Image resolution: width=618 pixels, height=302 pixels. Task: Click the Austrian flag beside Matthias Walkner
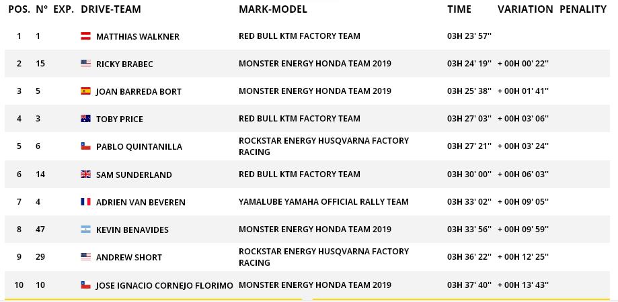pyautogui.click(x=85, y=36)
